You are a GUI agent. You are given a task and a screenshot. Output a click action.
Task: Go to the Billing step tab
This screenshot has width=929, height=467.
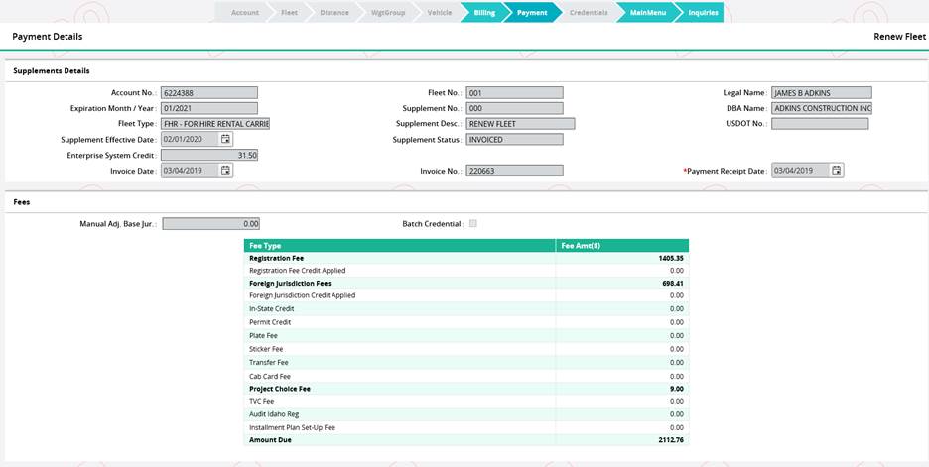[x=483, y=13]
